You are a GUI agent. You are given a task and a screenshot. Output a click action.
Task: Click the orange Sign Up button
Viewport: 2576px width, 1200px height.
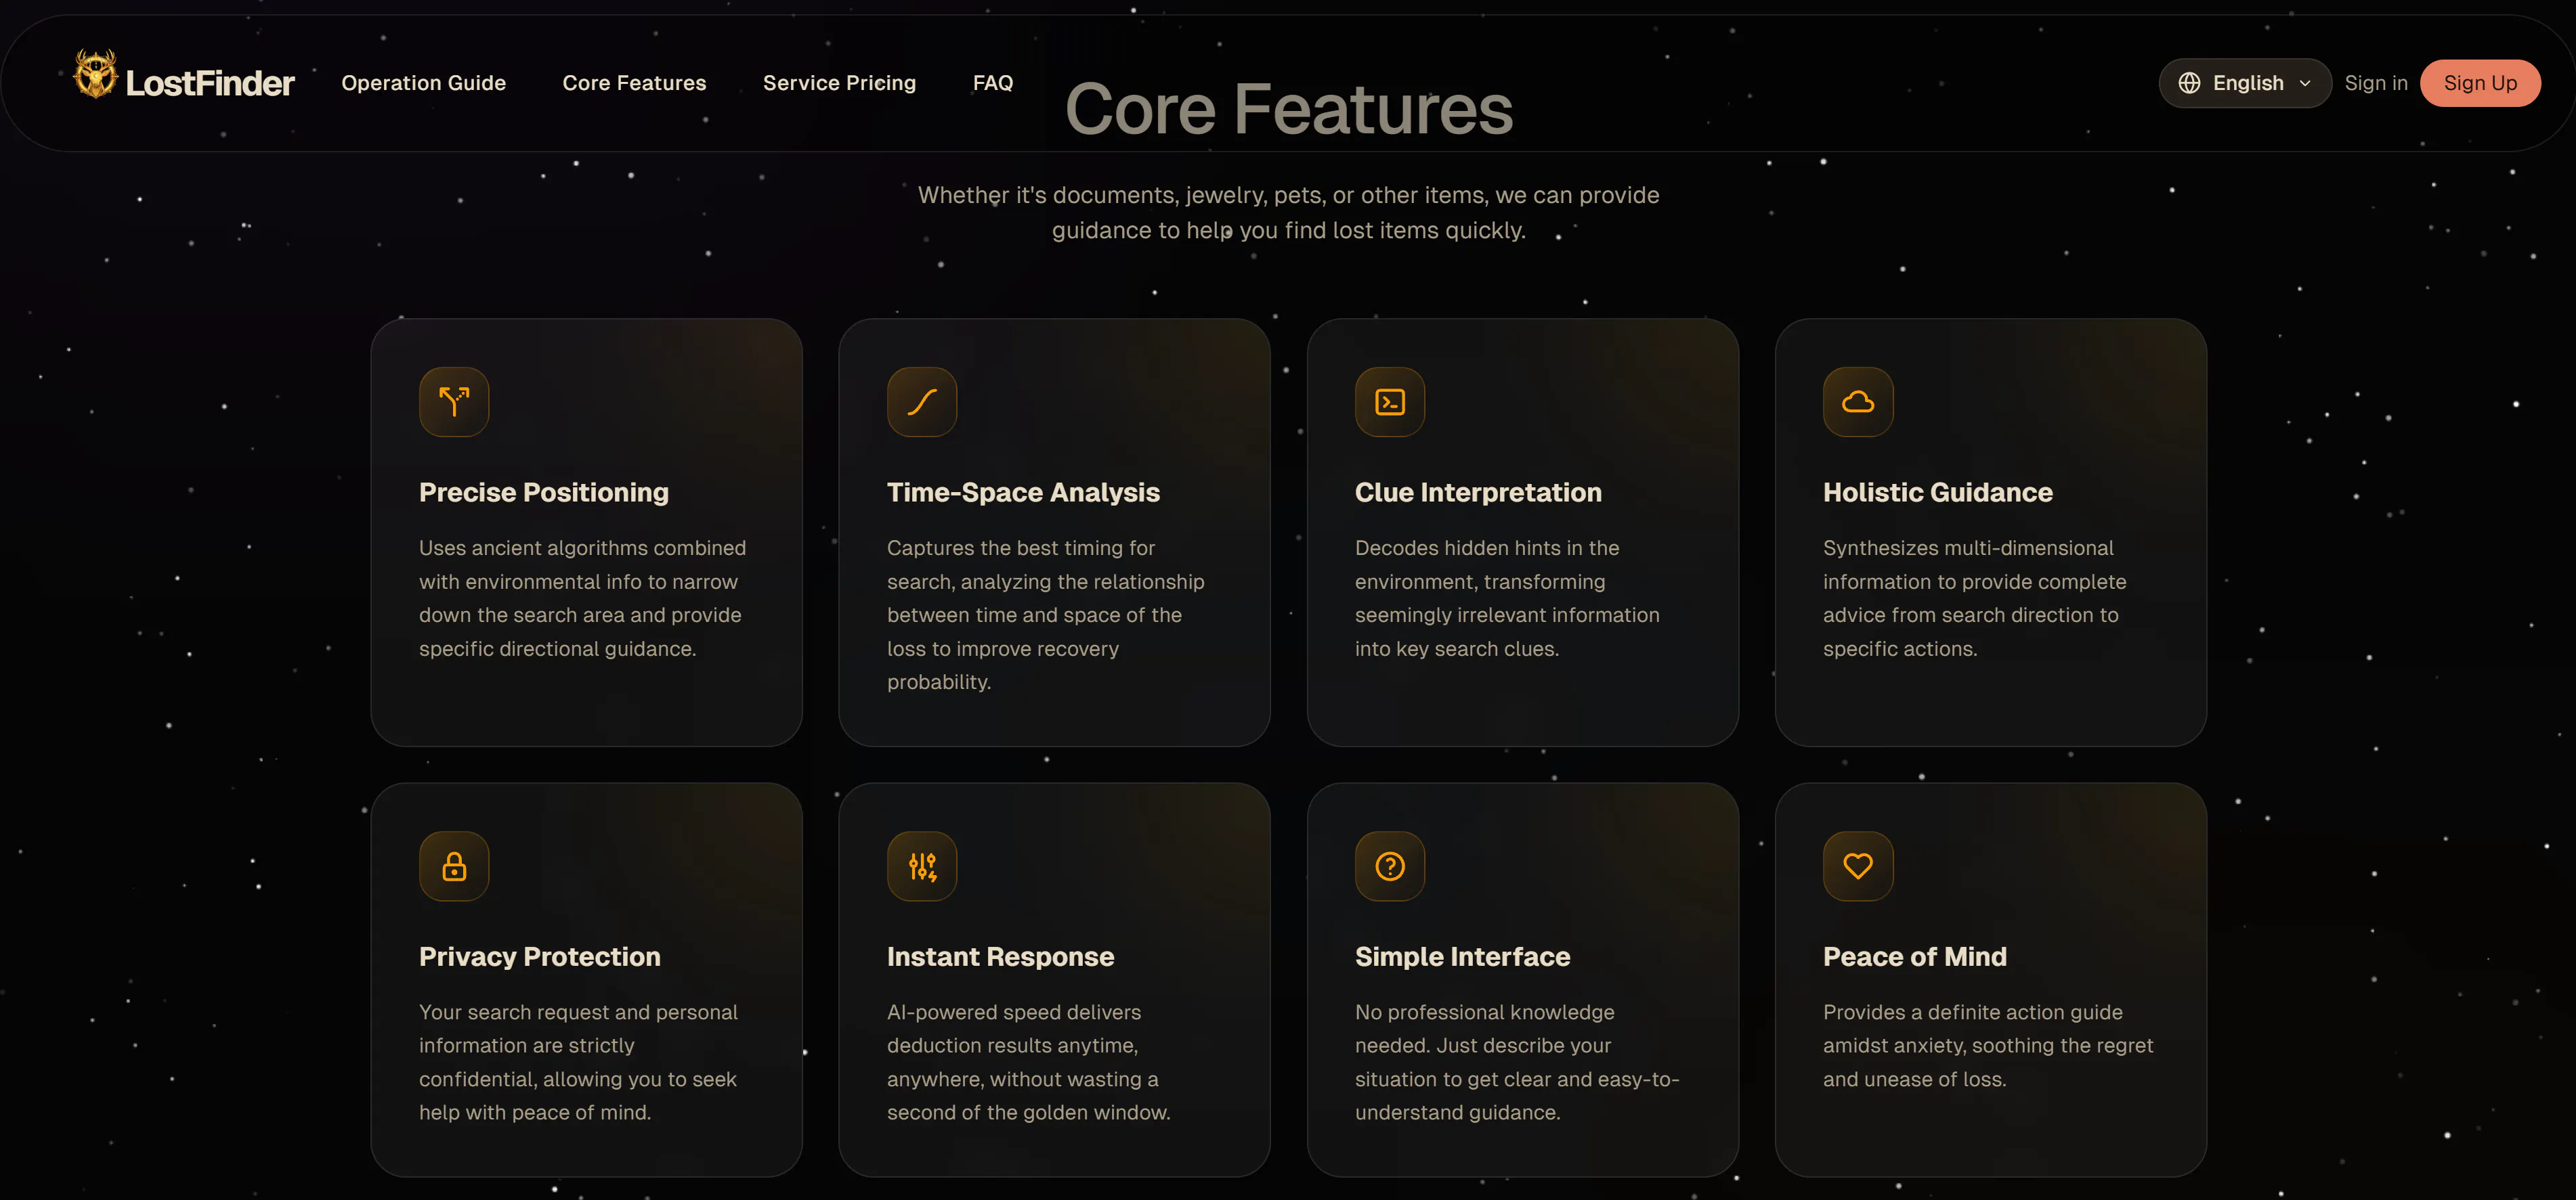(x=2480, y=83)
